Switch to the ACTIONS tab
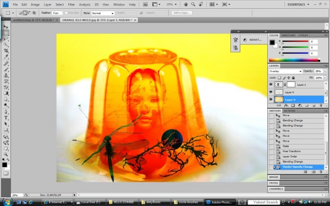The image size is (330, 206). (x=290, y=111)
